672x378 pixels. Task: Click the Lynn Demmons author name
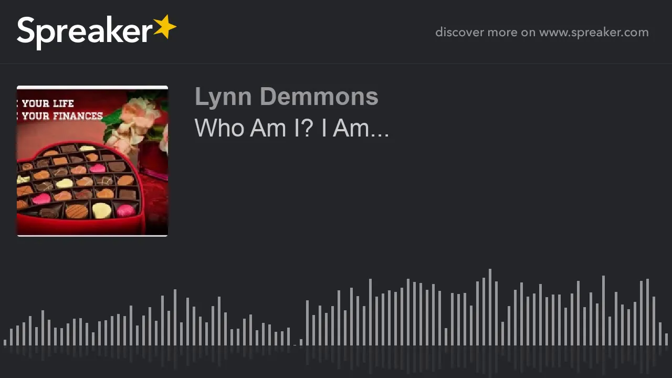pos(286,97)
